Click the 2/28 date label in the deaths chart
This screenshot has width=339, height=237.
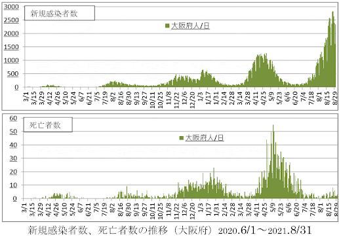pyautogui.click(x=233, y=210)
